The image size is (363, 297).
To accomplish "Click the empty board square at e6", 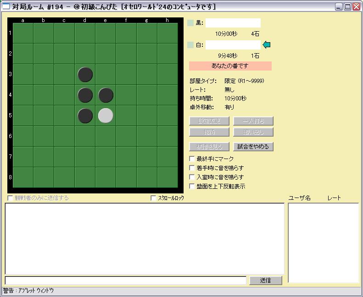I will point(106,137).
